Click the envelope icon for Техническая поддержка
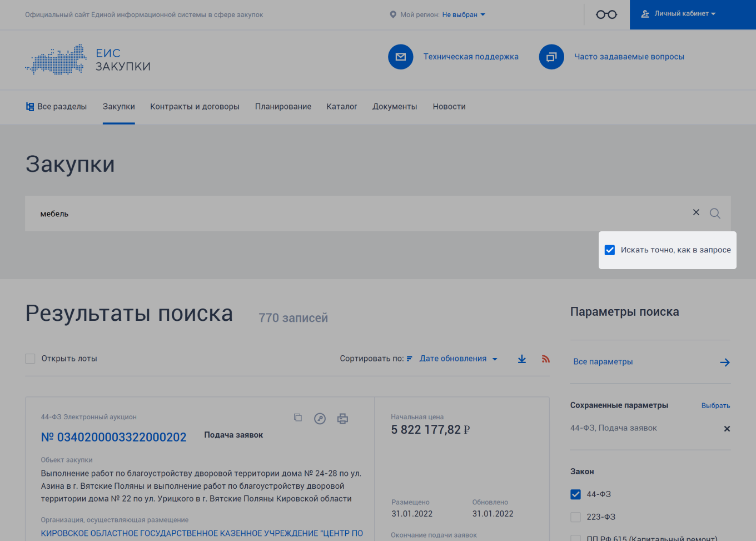The height and width of the screenshot is (541, 756). 401,57
